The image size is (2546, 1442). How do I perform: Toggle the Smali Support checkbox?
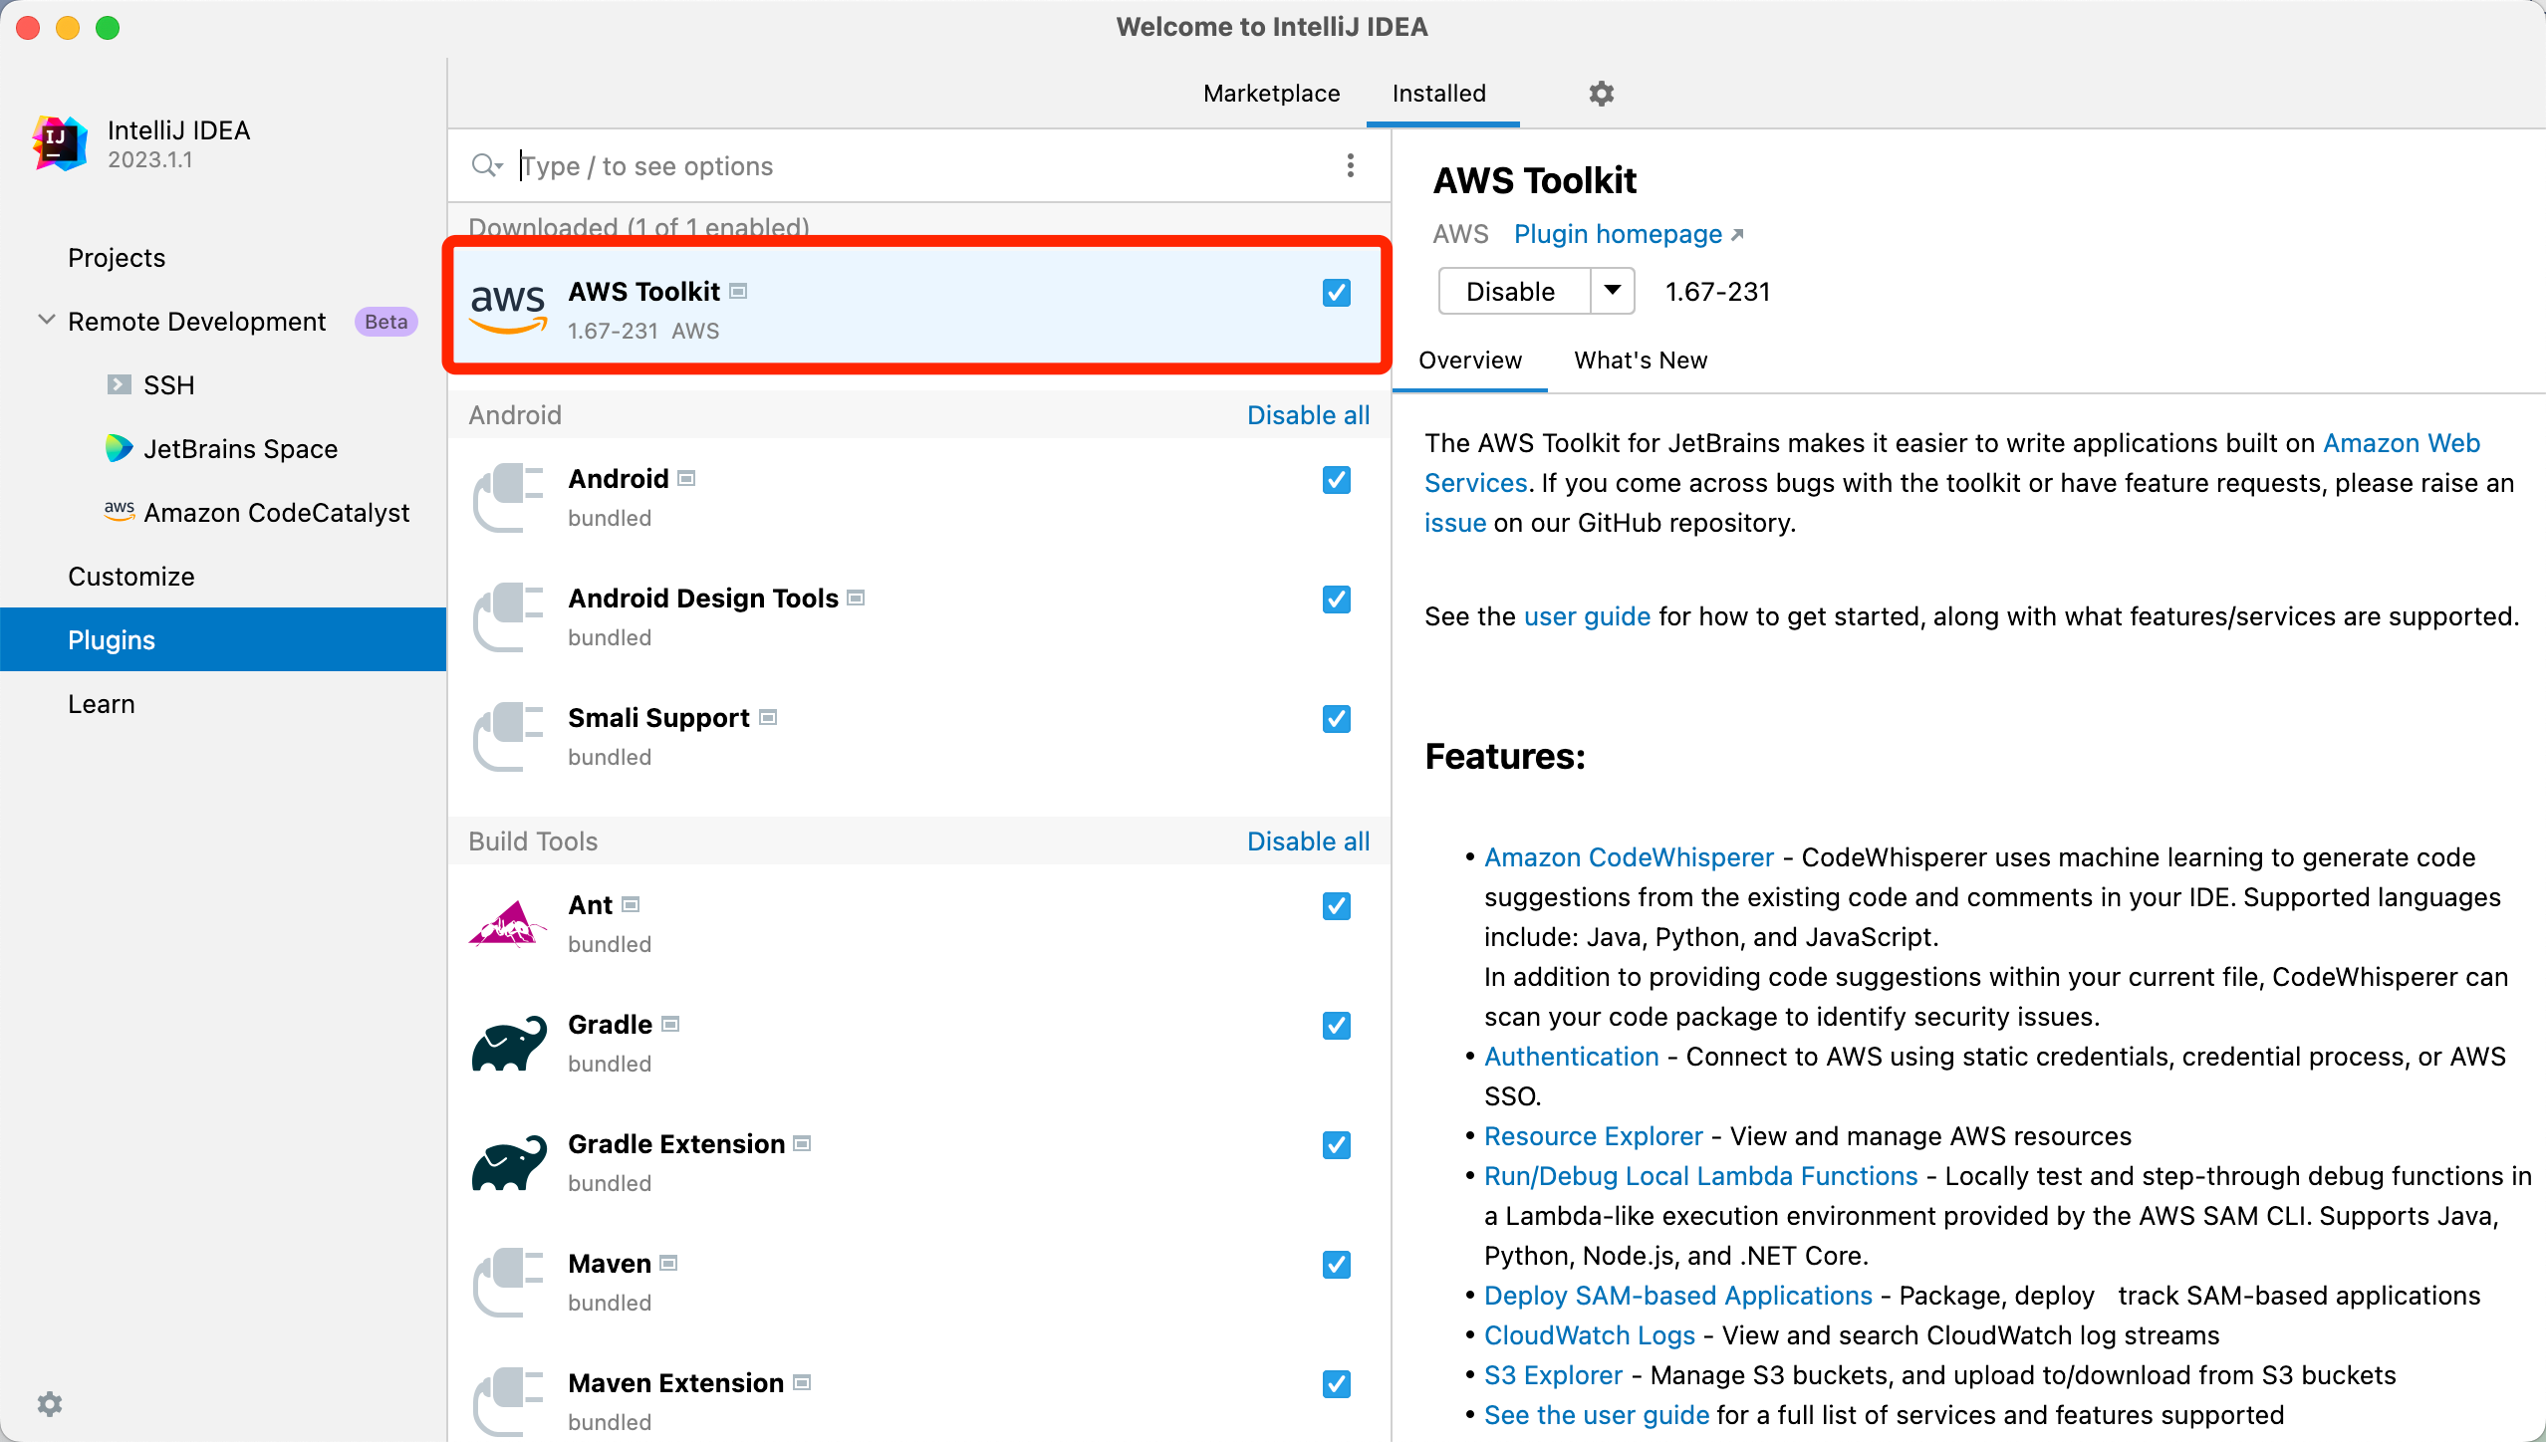1337,719
